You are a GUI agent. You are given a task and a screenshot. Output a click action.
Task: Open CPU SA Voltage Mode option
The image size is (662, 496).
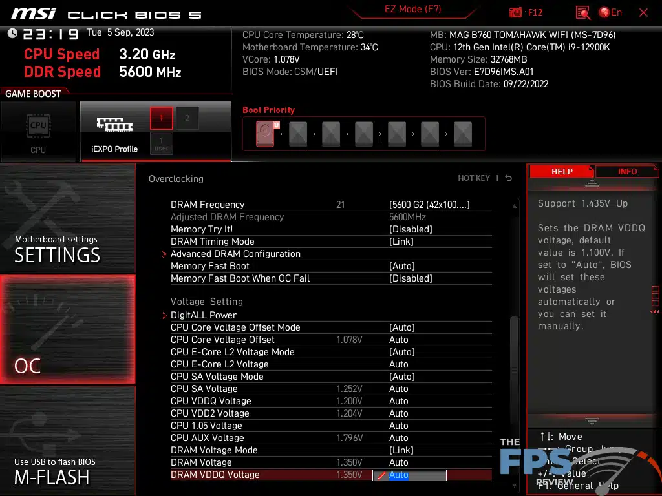(x=402, y=377)
